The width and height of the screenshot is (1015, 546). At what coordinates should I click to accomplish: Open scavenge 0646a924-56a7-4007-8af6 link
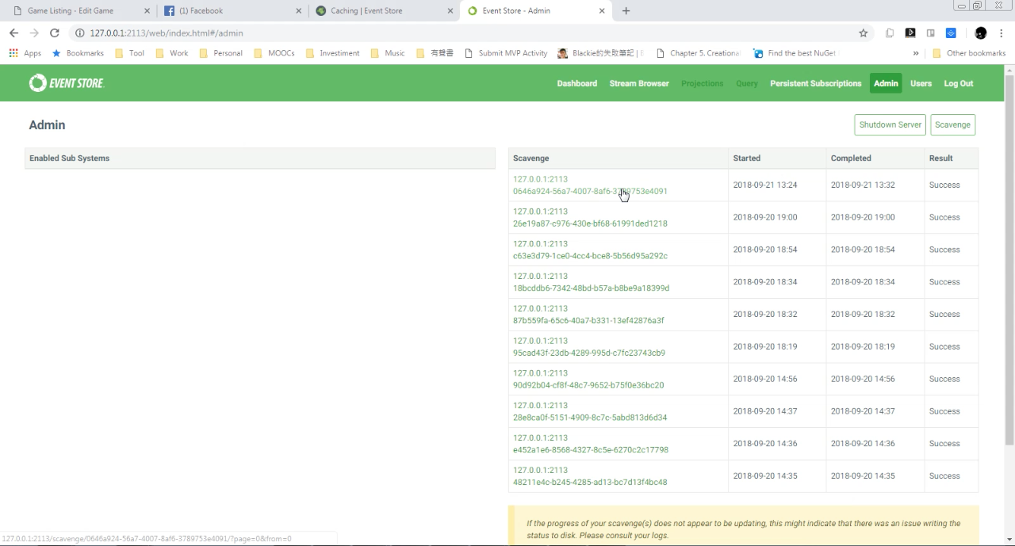click(x=590, y=185)
